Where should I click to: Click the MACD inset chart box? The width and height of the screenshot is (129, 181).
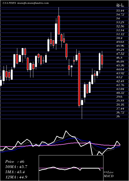(71, 168)
